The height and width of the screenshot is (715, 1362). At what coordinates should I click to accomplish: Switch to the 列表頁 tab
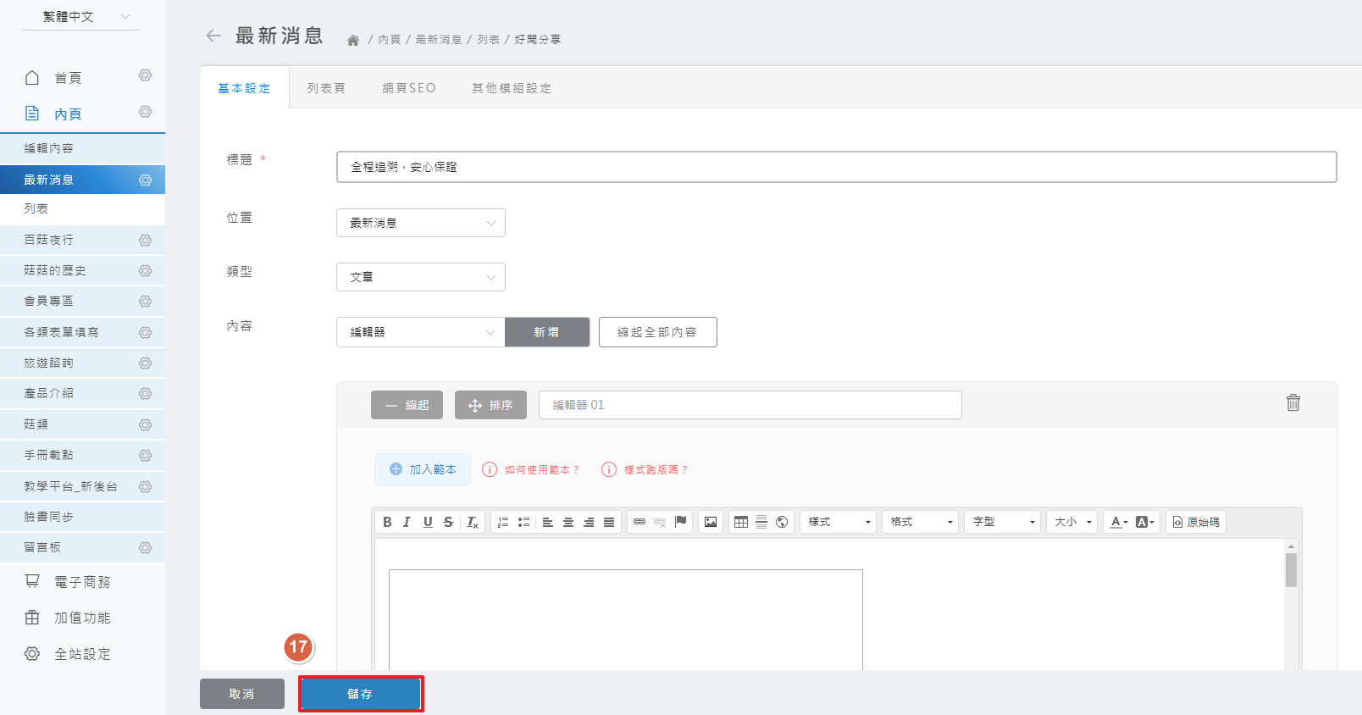click(326, 88)
